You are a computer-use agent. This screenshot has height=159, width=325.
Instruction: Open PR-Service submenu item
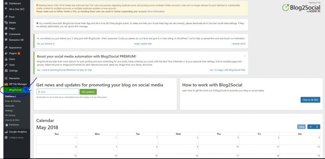coord(10,115)
